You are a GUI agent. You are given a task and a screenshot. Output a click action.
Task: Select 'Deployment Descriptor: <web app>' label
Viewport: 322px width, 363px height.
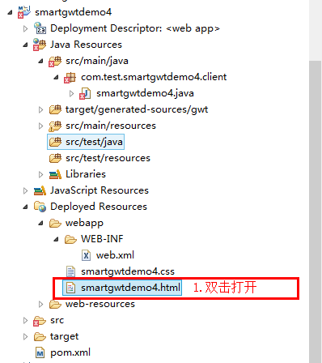(135, 28)
